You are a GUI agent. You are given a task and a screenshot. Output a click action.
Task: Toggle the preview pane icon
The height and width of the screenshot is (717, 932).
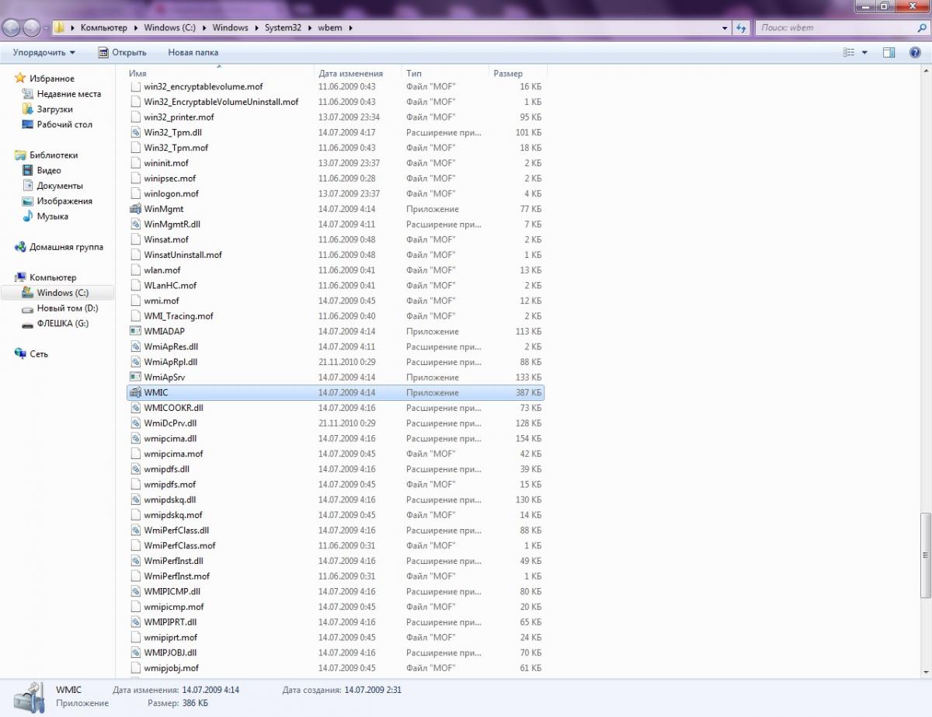point(889,53)
